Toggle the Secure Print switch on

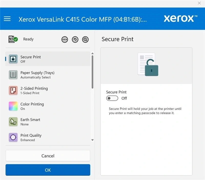112,98
